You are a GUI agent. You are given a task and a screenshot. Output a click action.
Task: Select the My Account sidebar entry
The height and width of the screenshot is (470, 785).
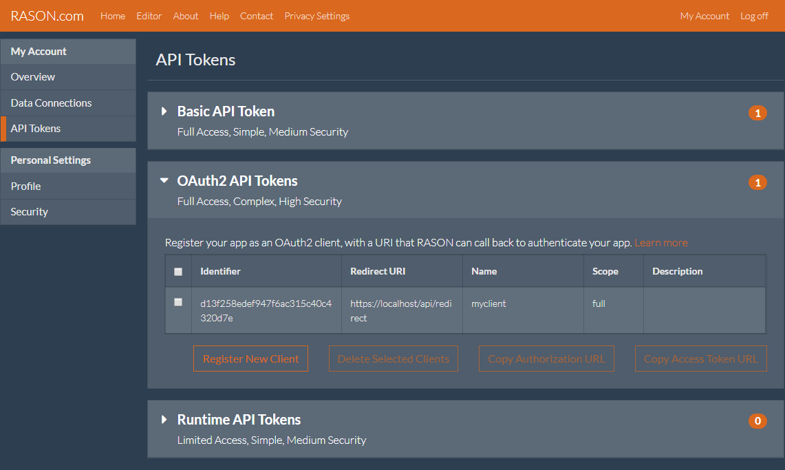coord(39,51)
